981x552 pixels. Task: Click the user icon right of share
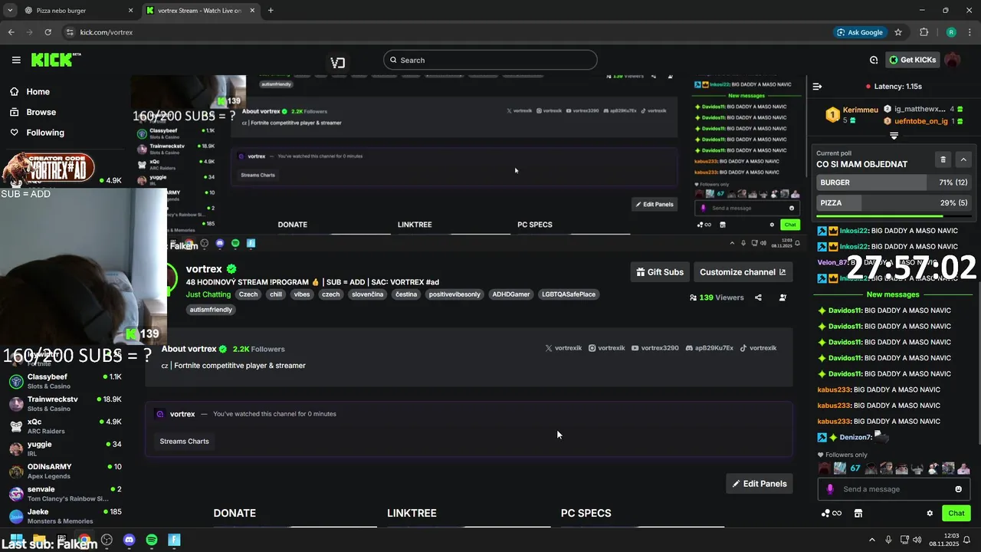click(783, 297)
